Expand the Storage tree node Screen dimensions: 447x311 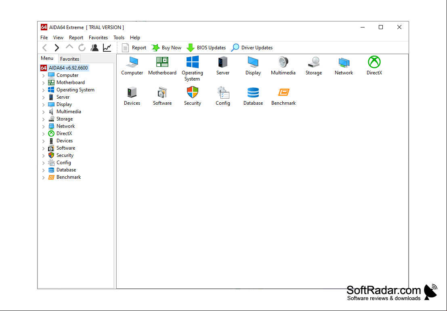(x=43, y=119)
